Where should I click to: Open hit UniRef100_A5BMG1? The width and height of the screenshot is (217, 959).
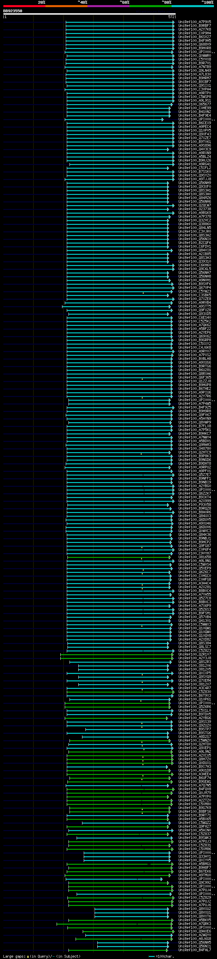point(195,864)
